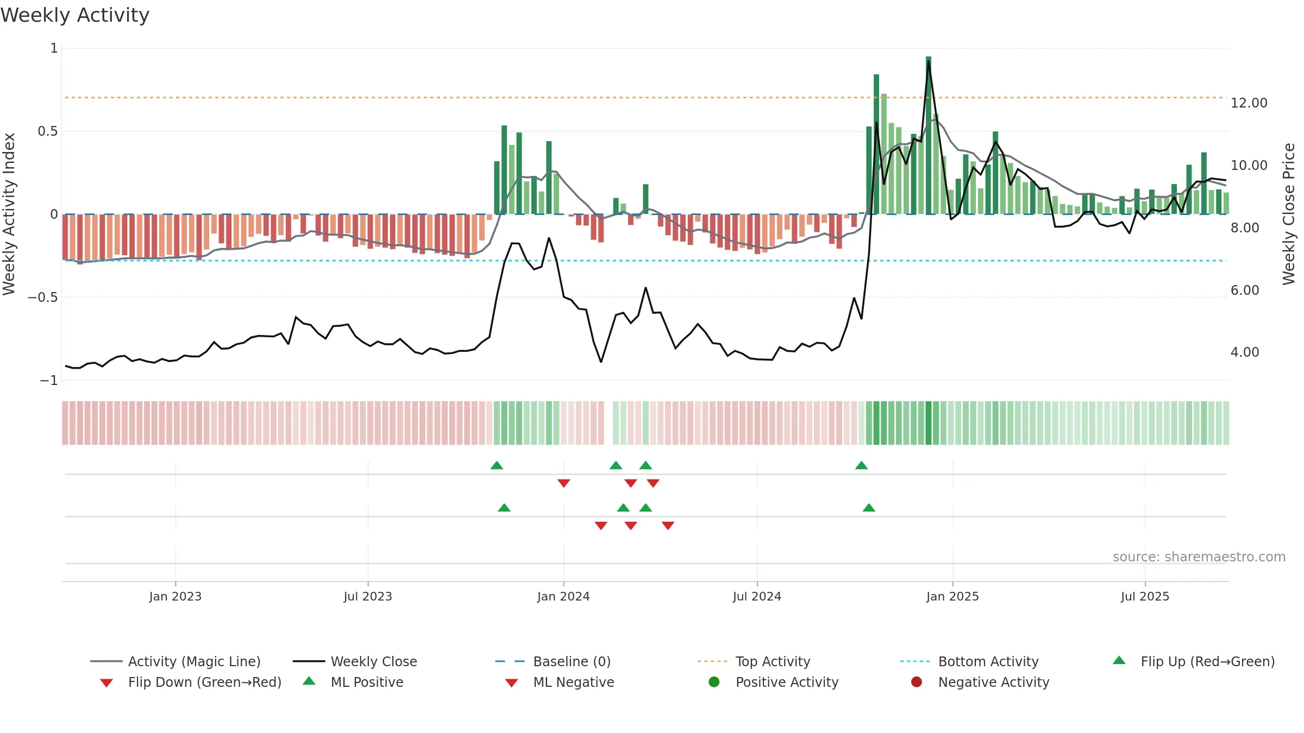The height and width of the screenshot is (733, 1304).
Task: Toggle the Activity (Magic Line) legend entry
Action: click(x=175, y=661)
